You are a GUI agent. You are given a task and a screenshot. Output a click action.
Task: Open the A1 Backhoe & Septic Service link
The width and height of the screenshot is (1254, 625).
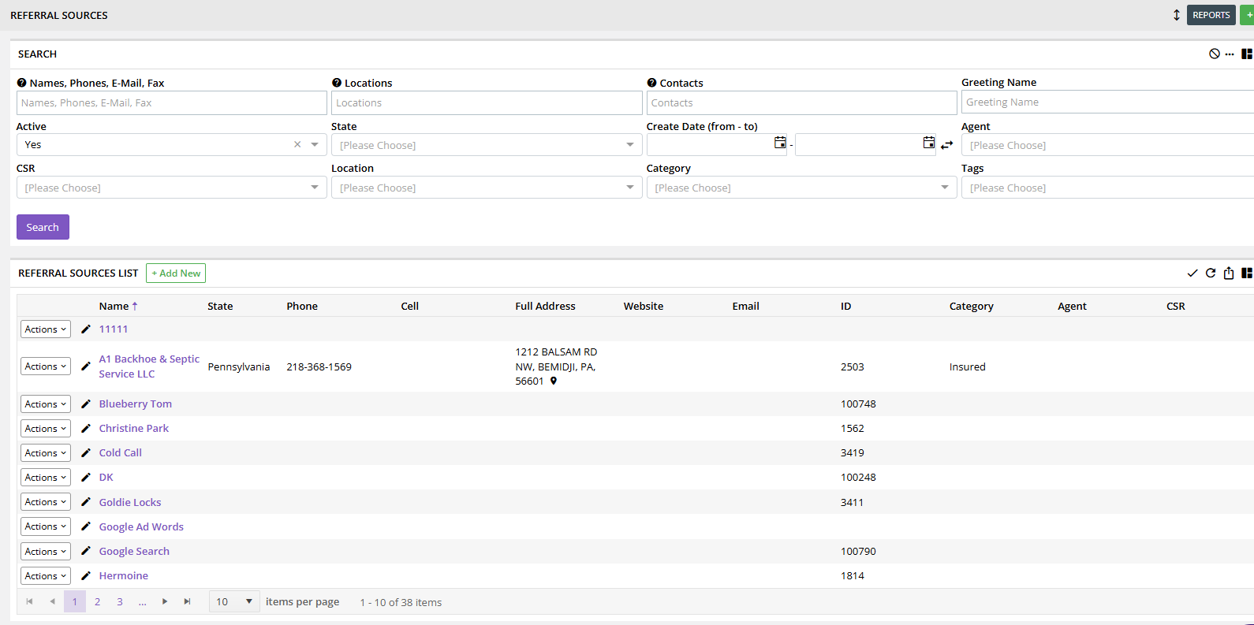click(x=149, y=366)
